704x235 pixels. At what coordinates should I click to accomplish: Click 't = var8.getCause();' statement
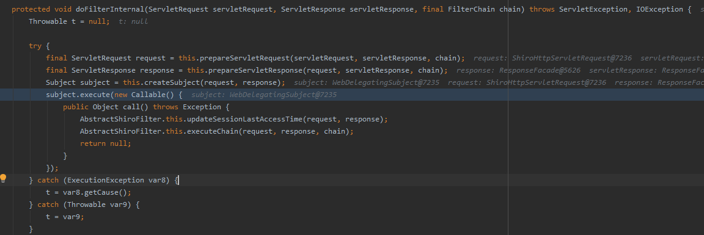point(89,192)
